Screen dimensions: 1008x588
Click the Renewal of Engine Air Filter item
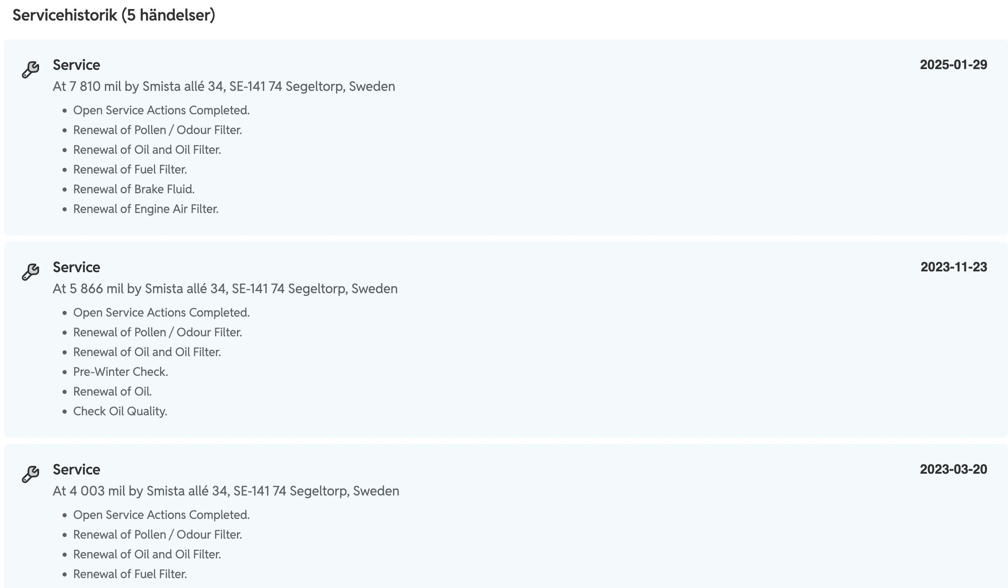pyautogui.click(x=146, y=209)
